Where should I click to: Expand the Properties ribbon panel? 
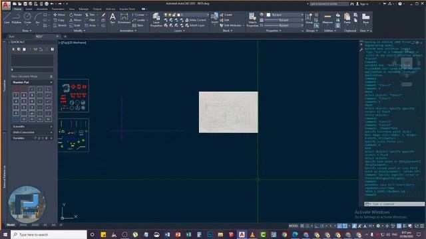tap(274, 31)
